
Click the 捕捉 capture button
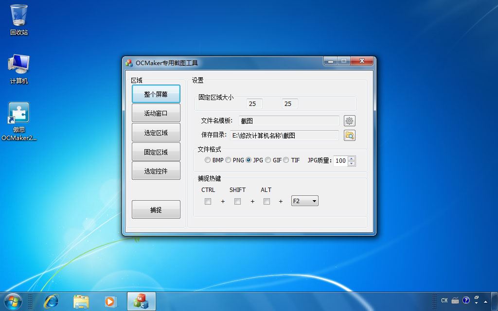[x=156, y=209]
